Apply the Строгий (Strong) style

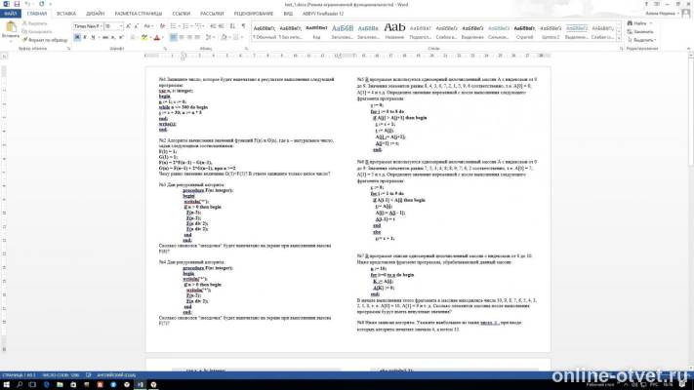tap(524, 32)
